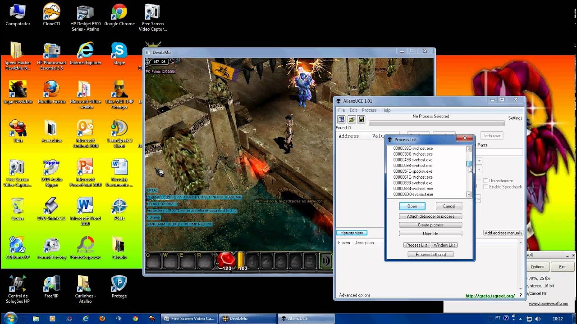Click Windows Start button

click(x=9, y=319)
